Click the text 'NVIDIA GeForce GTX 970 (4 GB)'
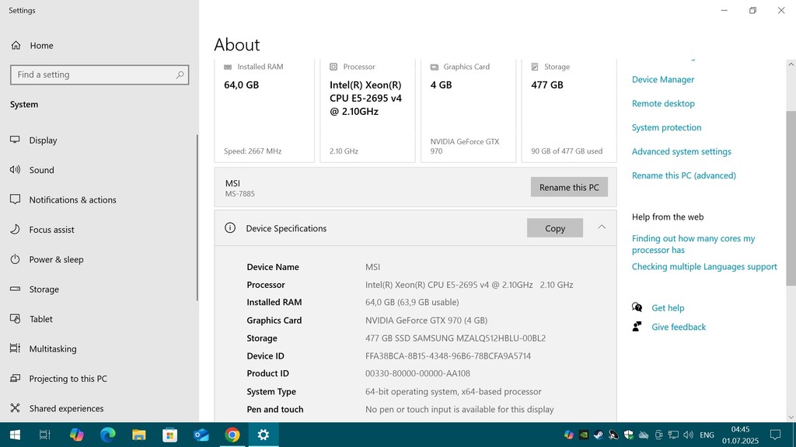This screenshot has width=796, height=447. tap(426, 321)
